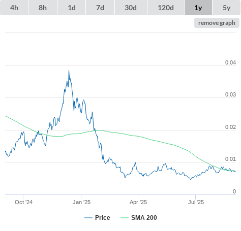Click the Jan '25 axis label

tap(81, 202)
